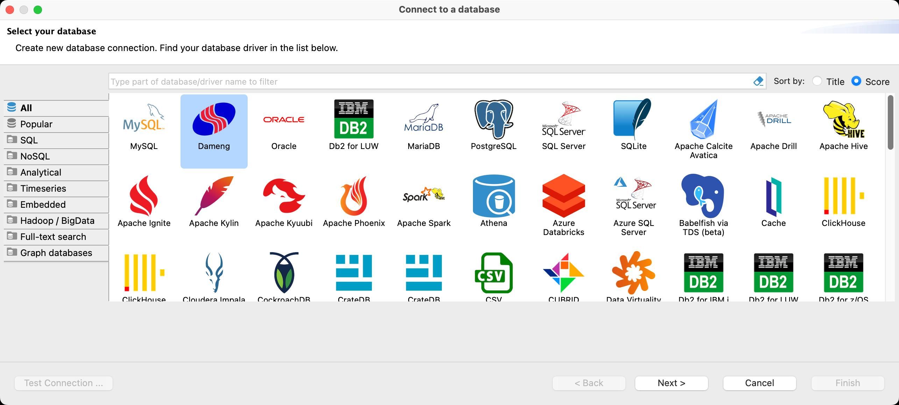Open Graph databases category
899x405 pixels.
coord(56,253)
